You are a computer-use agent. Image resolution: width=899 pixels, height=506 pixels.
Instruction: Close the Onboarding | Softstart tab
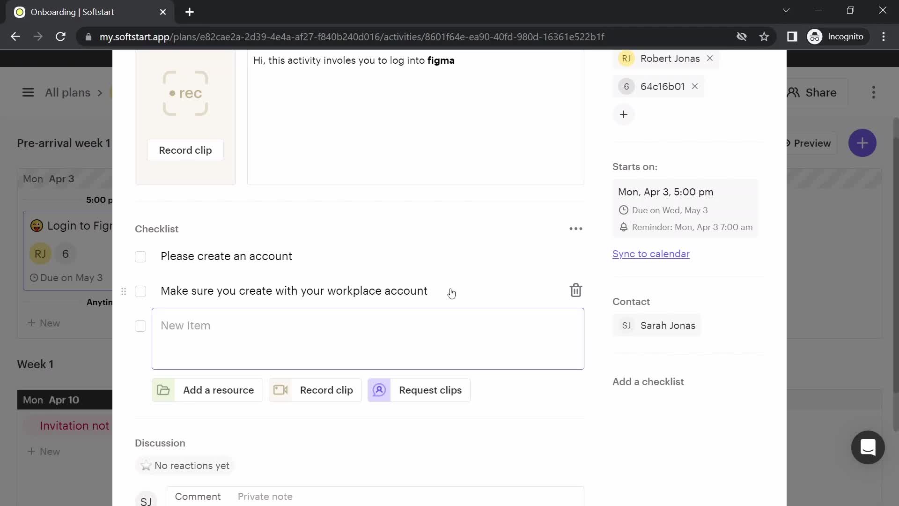click(x=163, y=12)
